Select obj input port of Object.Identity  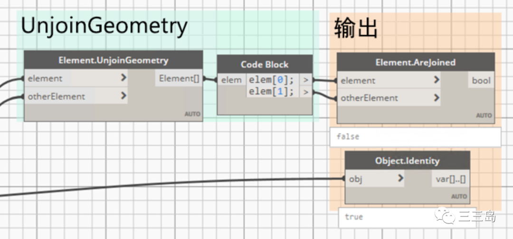pyautogui.click(x=375, y=179)
